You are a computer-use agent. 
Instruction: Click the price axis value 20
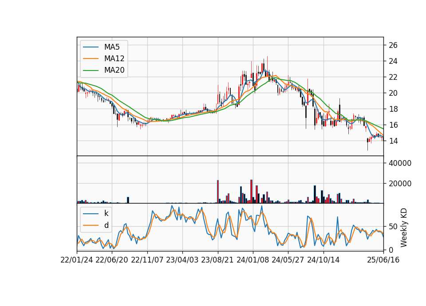(x=393, y=93)
